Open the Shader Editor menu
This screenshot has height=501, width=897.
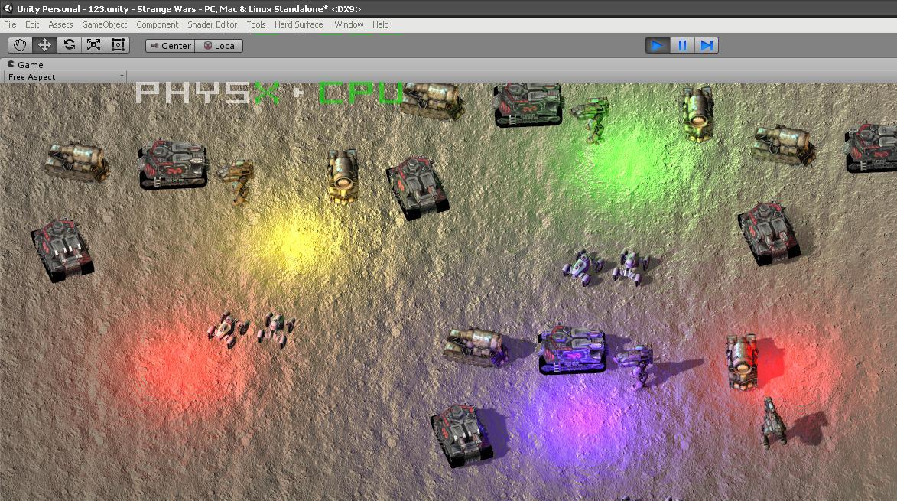pyautogui.click(x=213, y=24)
